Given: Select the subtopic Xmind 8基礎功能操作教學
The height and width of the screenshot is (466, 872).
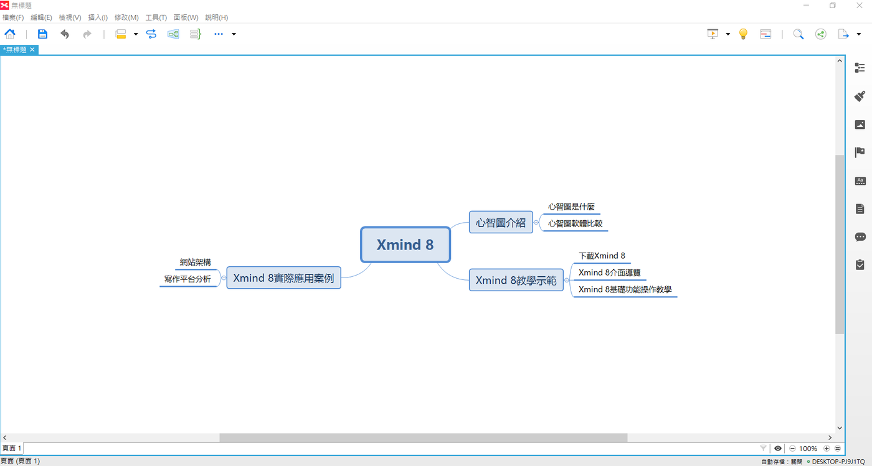Looking at the screenshot, I should tap(625, 289).
